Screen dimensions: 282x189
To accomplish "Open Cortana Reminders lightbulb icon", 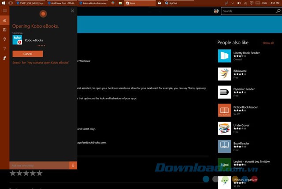I will coord(4,39).
